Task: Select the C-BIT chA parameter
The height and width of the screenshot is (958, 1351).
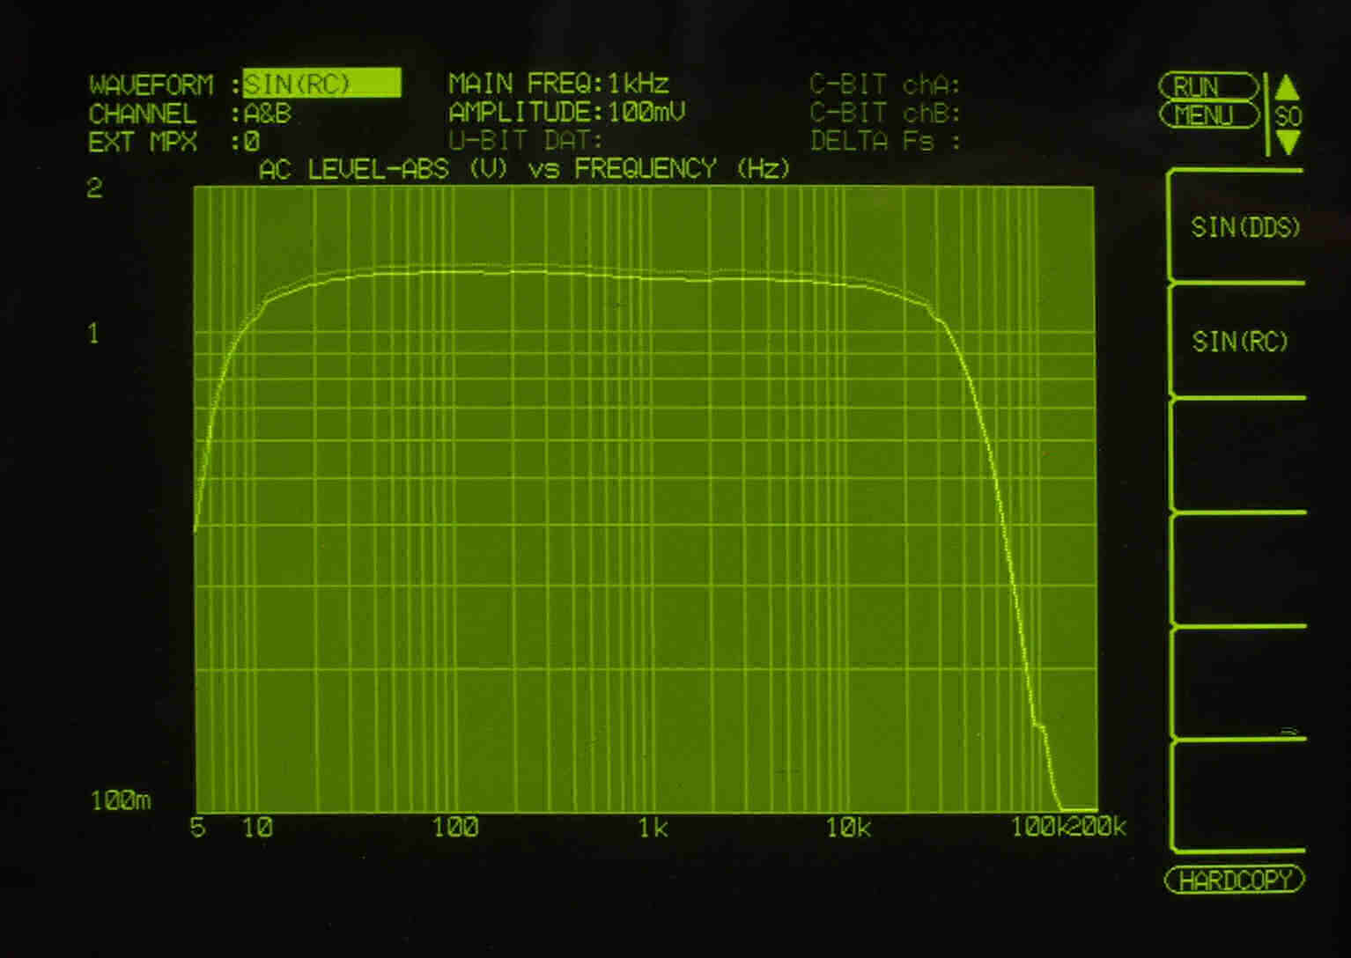Action: [884, 85]
